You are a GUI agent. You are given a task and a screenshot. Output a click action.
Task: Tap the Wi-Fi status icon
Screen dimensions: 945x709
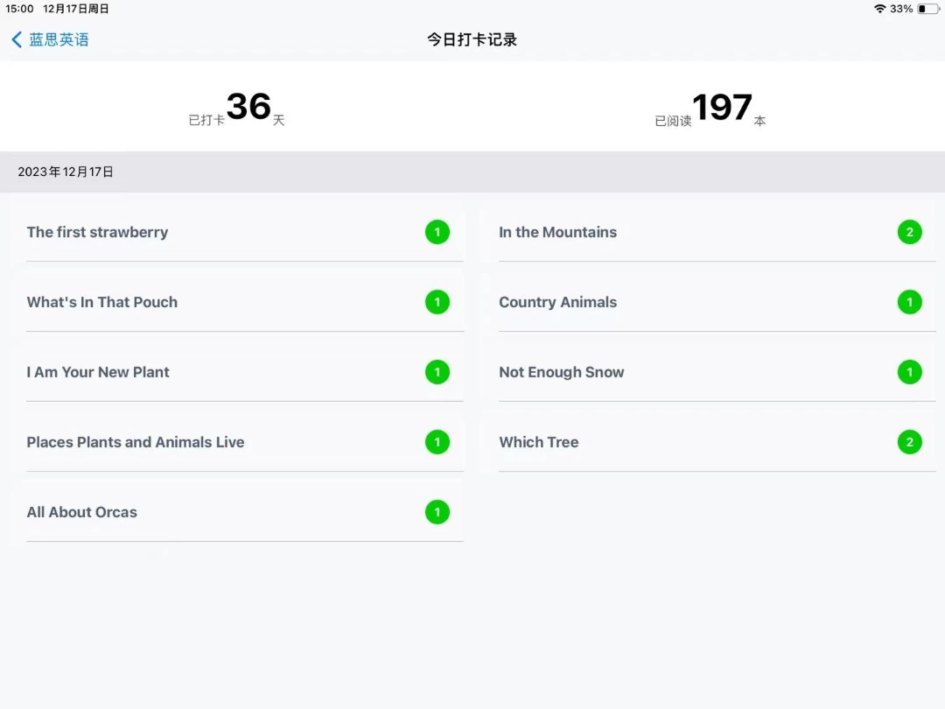coord(879,9)
